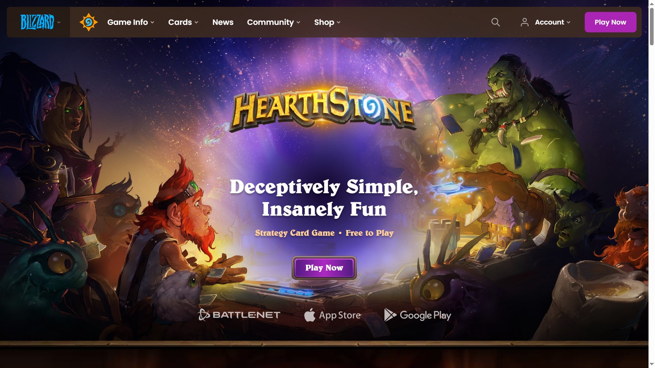Click the purple Play Now header button
The height and width of the screenshot is (368, 655).
tap(610, 22)
